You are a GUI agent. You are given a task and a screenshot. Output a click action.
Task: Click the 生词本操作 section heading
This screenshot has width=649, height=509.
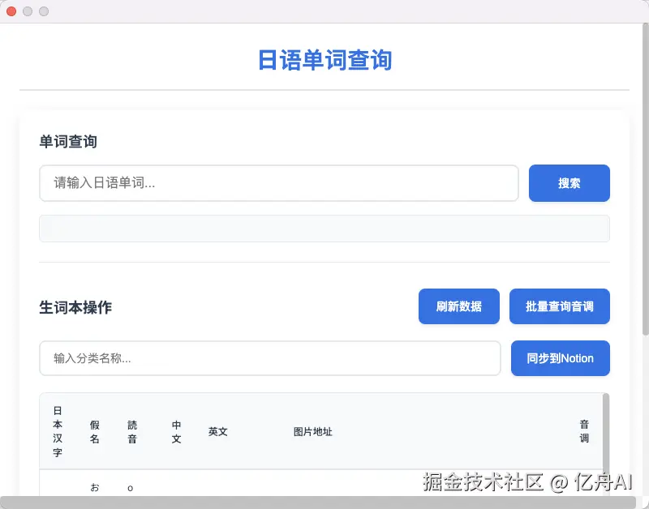coord(75,307)
